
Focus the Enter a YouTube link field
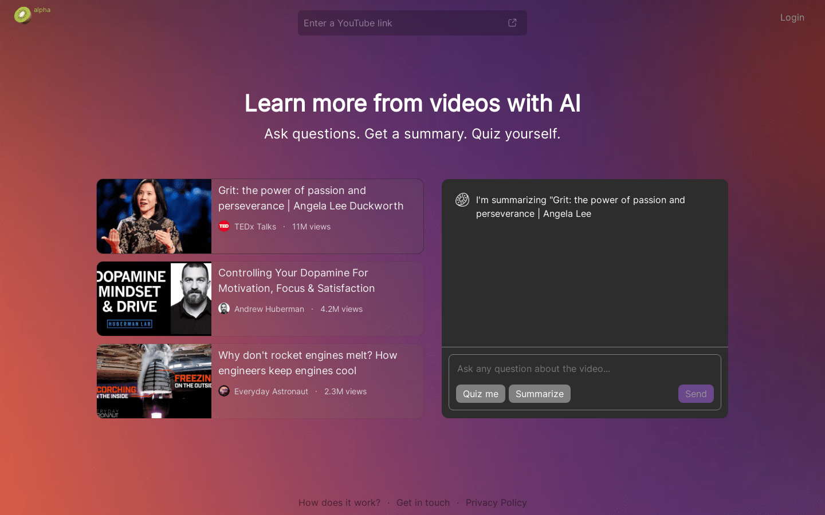point(401,23)
